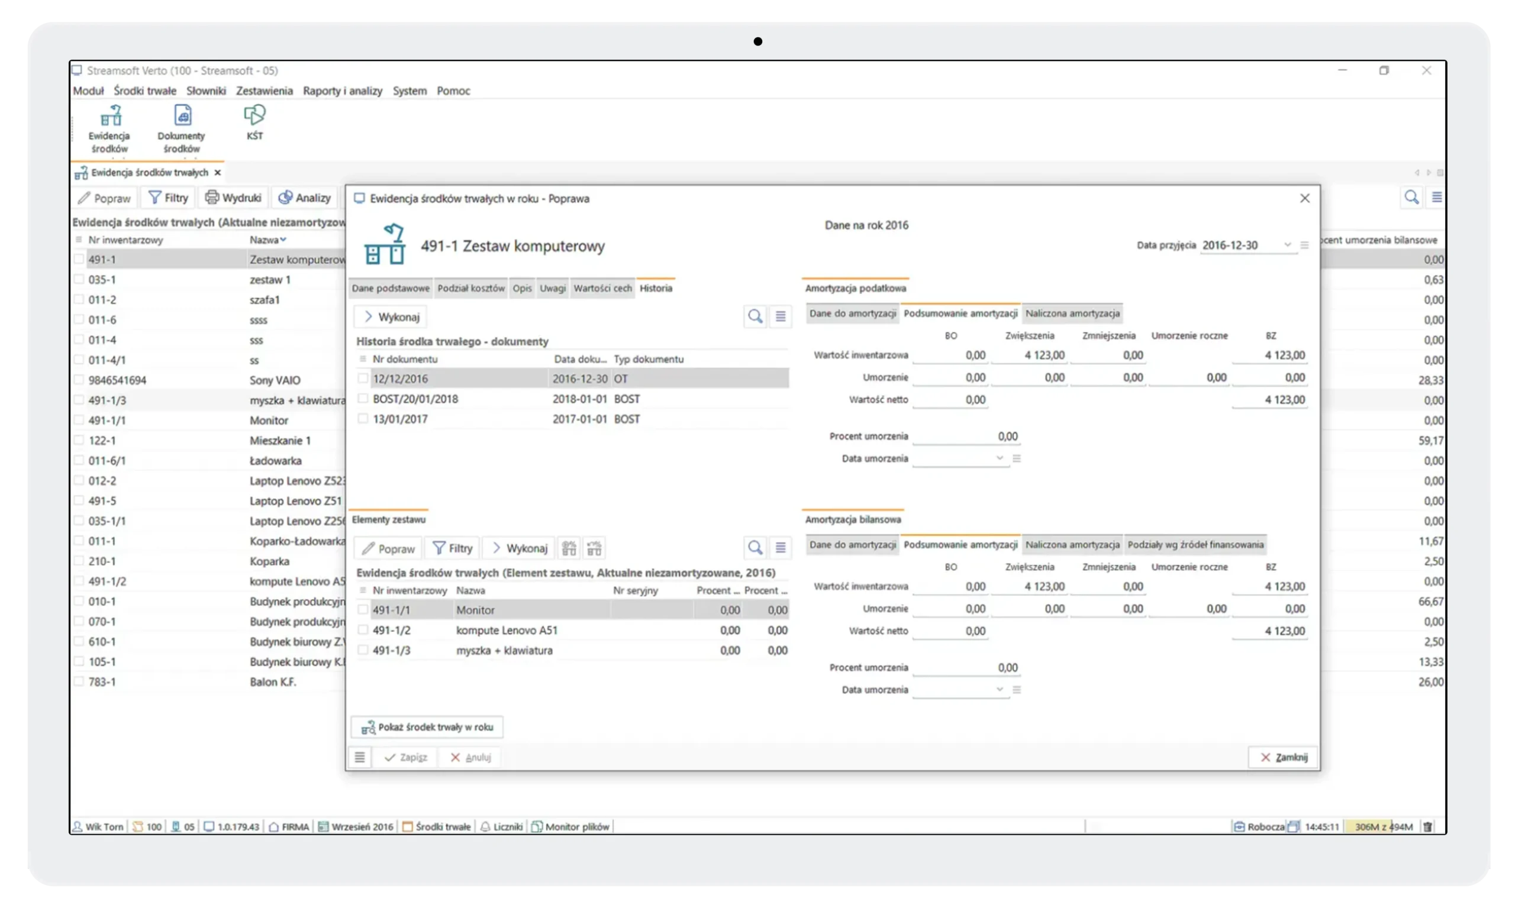The image size is (1515, 908).
Task: Open list menu icon beside Data przyjęcia
Action: [x=1304, y=245]
